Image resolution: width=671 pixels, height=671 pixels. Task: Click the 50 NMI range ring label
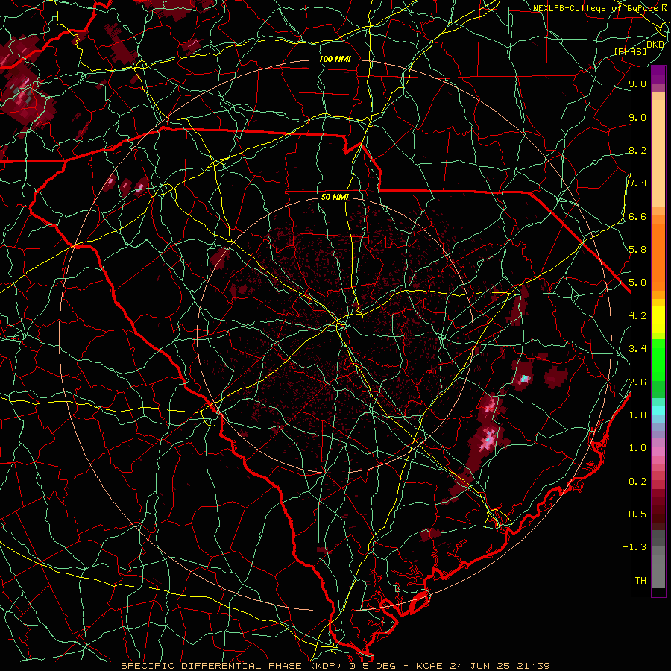(x=335, y=198)
